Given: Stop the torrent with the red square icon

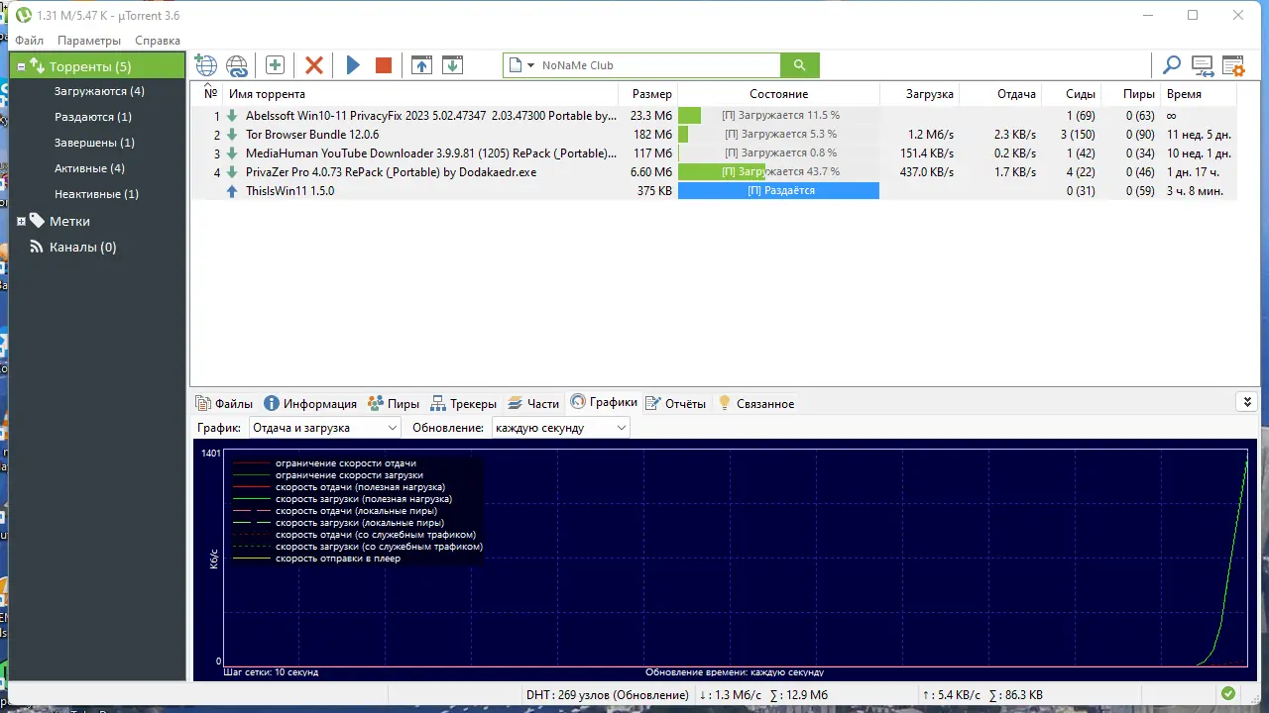Looking at the screenshot, I should 384,65.
